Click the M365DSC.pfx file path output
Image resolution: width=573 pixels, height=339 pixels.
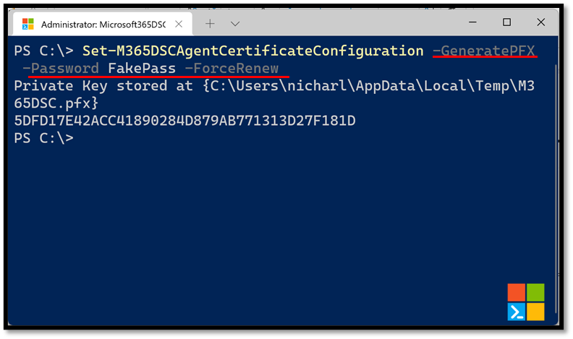[x=274, y=95]
